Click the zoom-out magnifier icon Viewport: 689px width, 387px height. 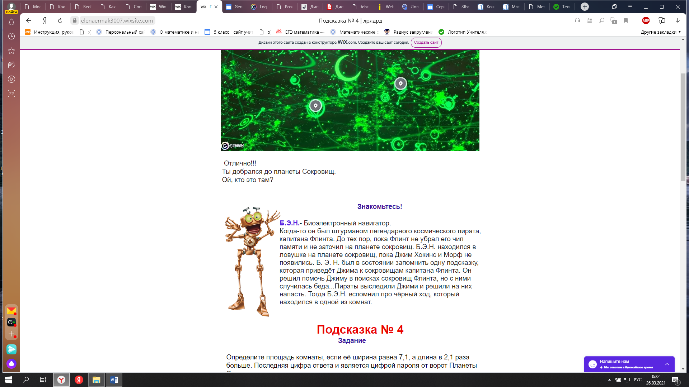pyautogui.click(x=602, y=21)
